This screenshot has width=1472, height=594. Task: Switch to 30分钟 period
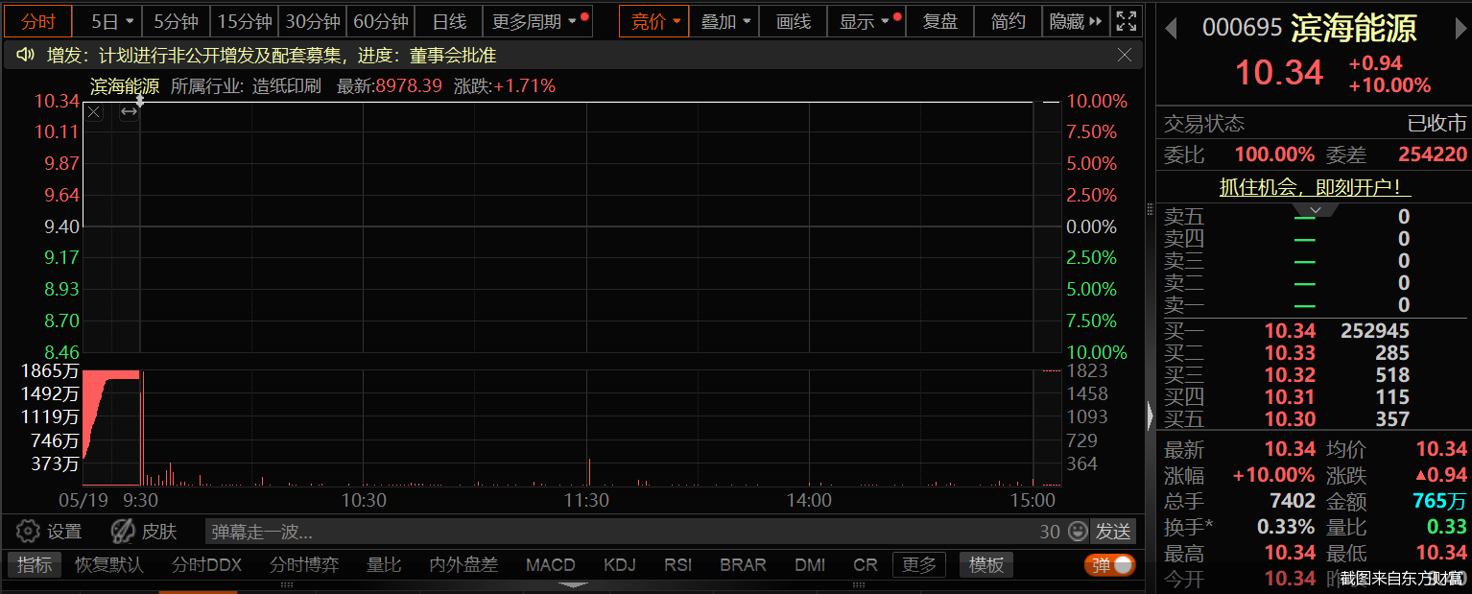point(313,21)
